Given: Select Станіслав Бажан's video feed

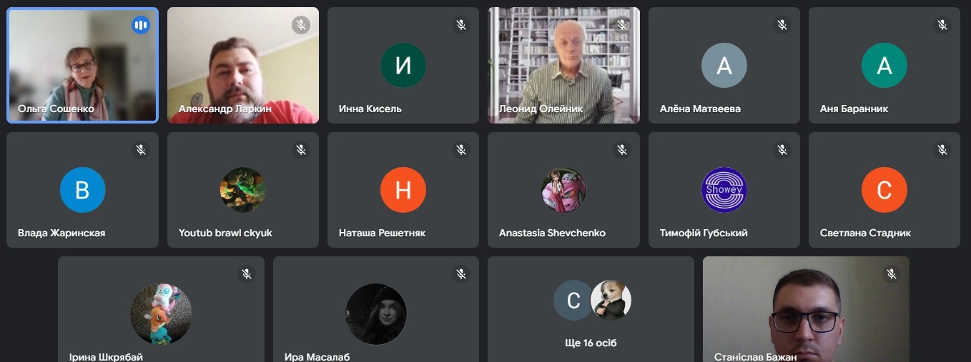Looking at the screenshot, I should coord(806,309).
